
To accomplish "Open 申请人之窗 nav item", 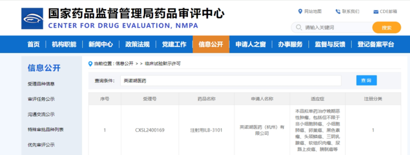I will tap(251, 44).
